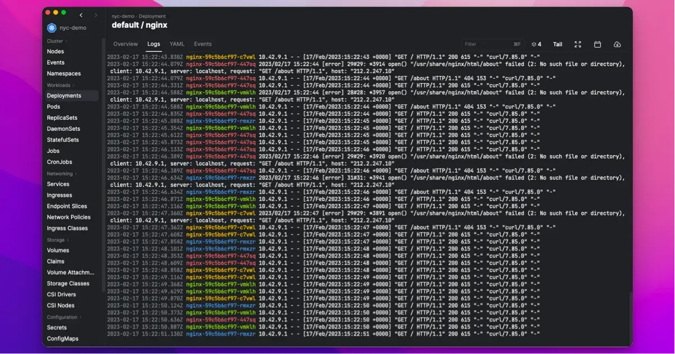Click the Kubernetes cluster logo icon
The height and width of the screenshot is (354, 675).
pos(52,28)
